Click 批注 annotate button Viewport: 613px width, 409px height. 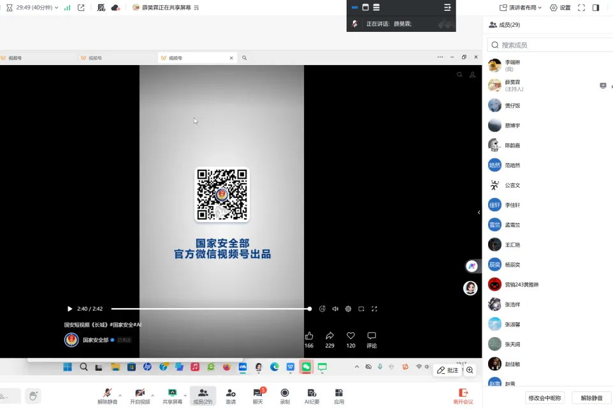coord(448,370)
